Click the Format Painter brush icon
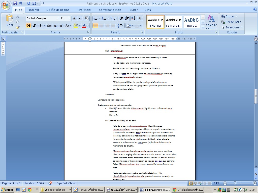The width and height of the screenshot is (258, 193). (18, 27)
